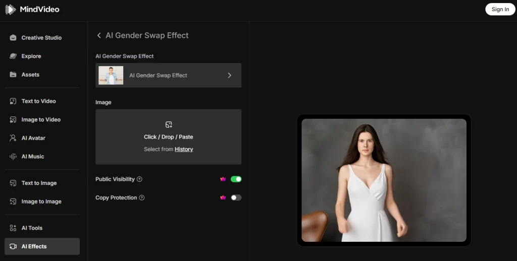This screenshot has width=517, height=261.
Task: Click the Explore planet icon
Action: tap(13, 56)
